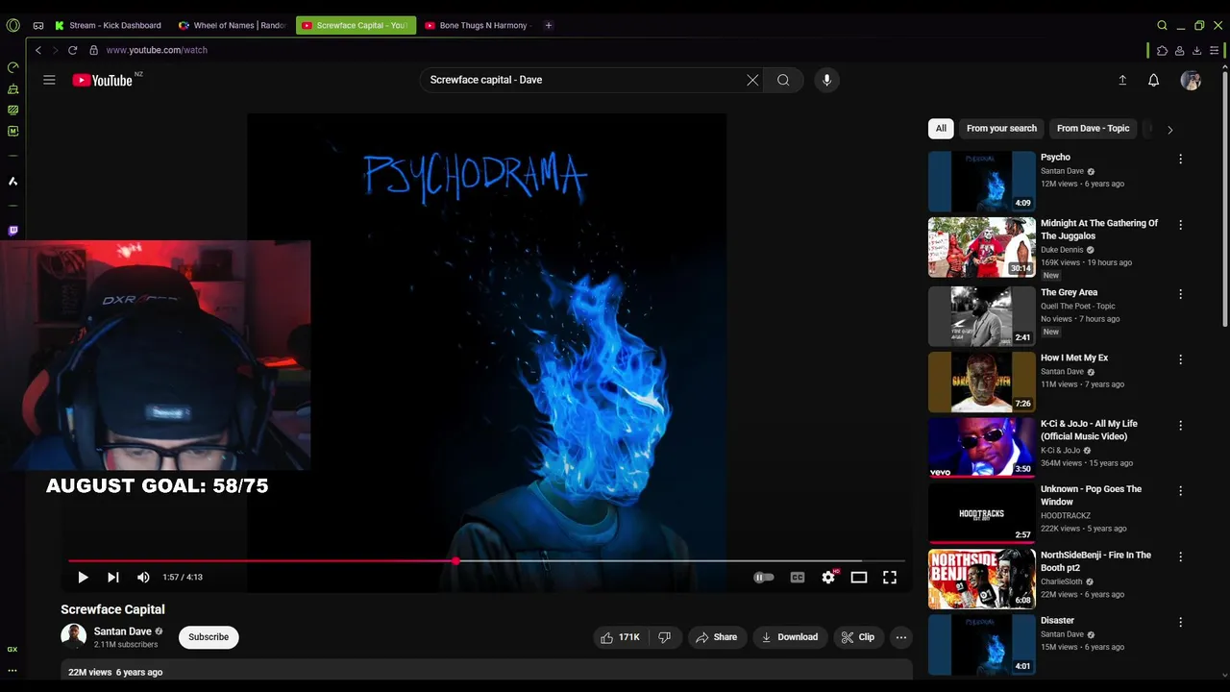Open YouTube notifications bell
Screen dimensions: 1230x692
pos(1154,81)
